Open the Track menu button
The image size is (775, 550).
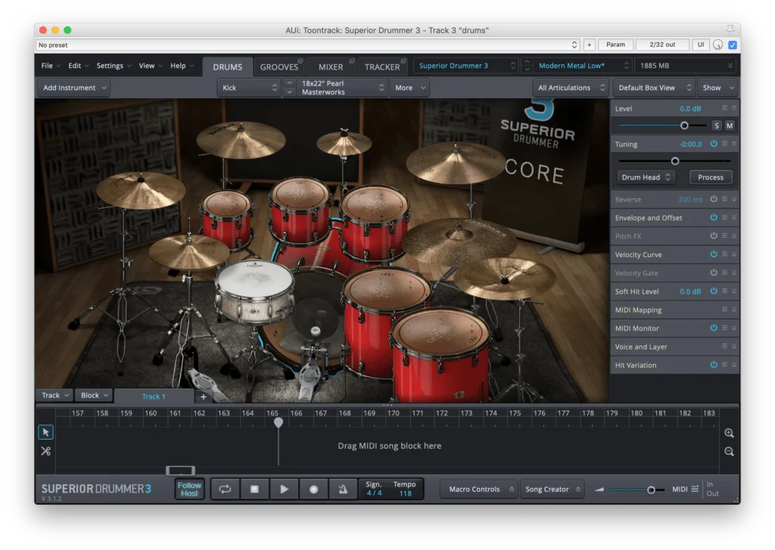54,396
